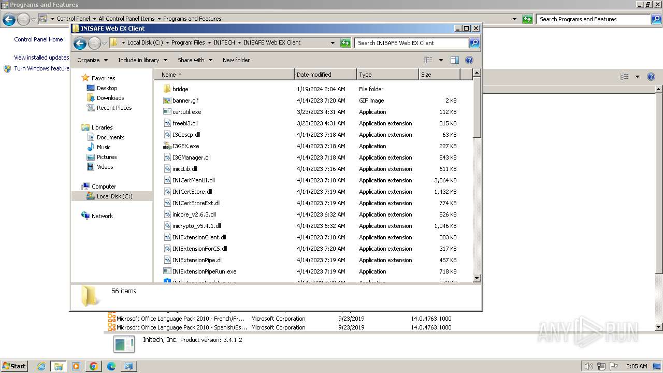The width and height of the screenshot is (663, 373).
Task: Click the search magnifier in INISAFE window
Action: (474, 43)
